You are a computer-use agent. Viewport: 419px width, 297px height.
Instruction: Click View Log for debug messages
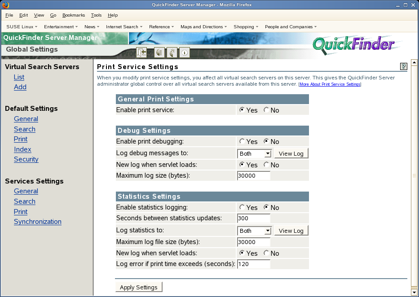pyautogui.click(x=291, y=153)
